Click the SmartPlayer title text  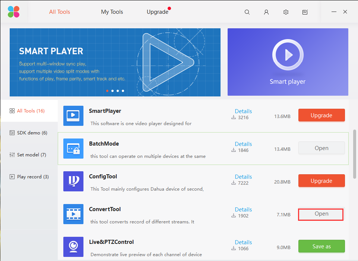pyautogui.click(x=105, y=111)
